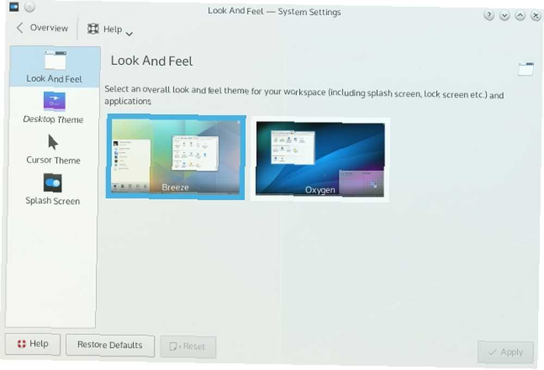The image size is (544, 370).
Task: Click the round pin button in title bar
Action: tap(30, 7)
